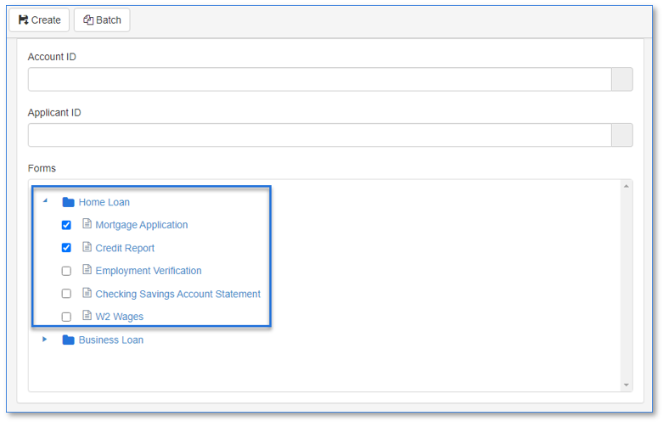Screen dimensions: 663x427
Task: Click into the Account ID field
Action: [x=320, y=79]
